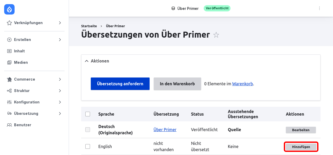Open the Über Primer translation link
333x155 pixels.
click(x=165, y=130)
